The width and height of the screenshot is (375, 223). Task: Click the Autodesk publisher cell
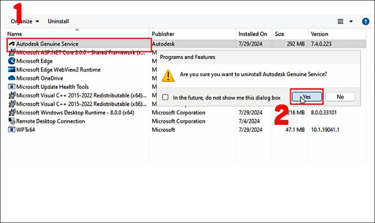[163, 44]
